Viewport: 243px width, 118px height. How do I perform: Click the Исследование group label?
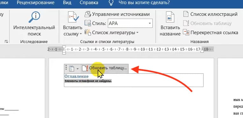pos(34,41)
